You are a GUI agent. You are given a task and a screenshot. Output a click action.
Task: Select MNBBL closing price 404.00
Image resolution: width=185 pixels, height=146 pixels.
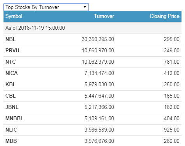[172, 118]
